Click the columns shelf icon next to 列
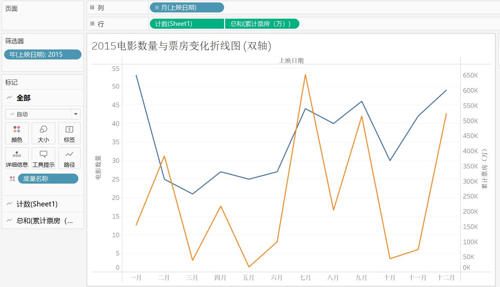The image size is (500, 287). pos(92,7)
